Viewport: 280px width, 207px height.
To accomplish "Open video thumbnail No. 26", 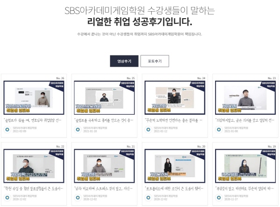I will pos(34,97).
